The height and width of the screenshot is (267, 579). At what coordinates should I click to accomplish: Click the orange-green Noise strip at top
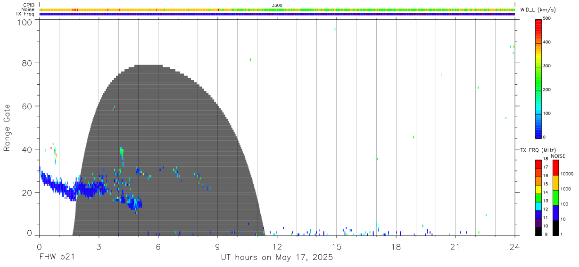277,9
